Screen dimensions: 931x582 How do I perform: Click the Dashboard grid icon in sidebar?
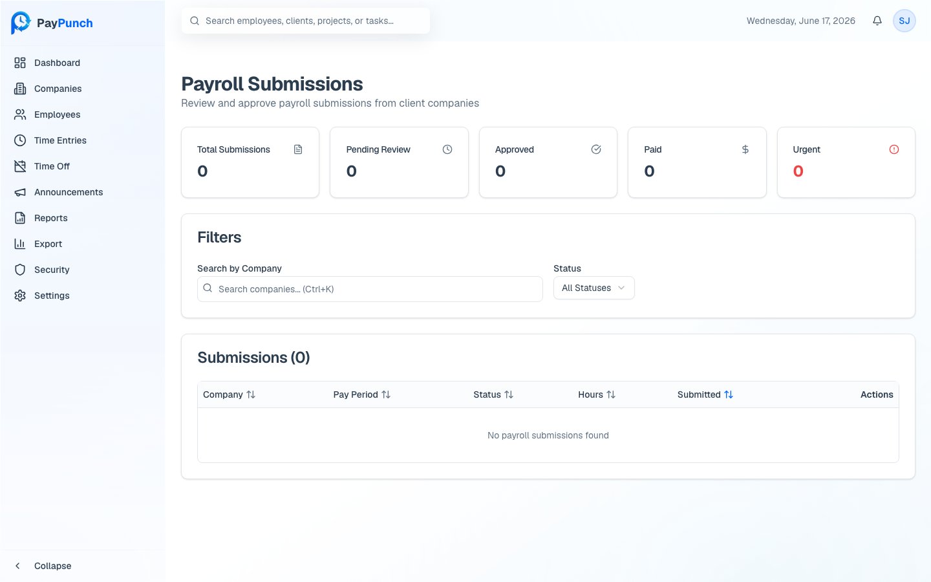[20, 63]
